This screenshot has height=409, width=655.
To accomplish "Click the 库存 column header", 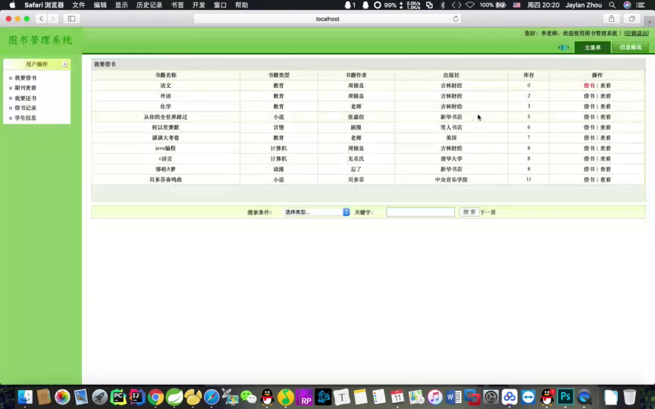I will [x=528, y=75].
